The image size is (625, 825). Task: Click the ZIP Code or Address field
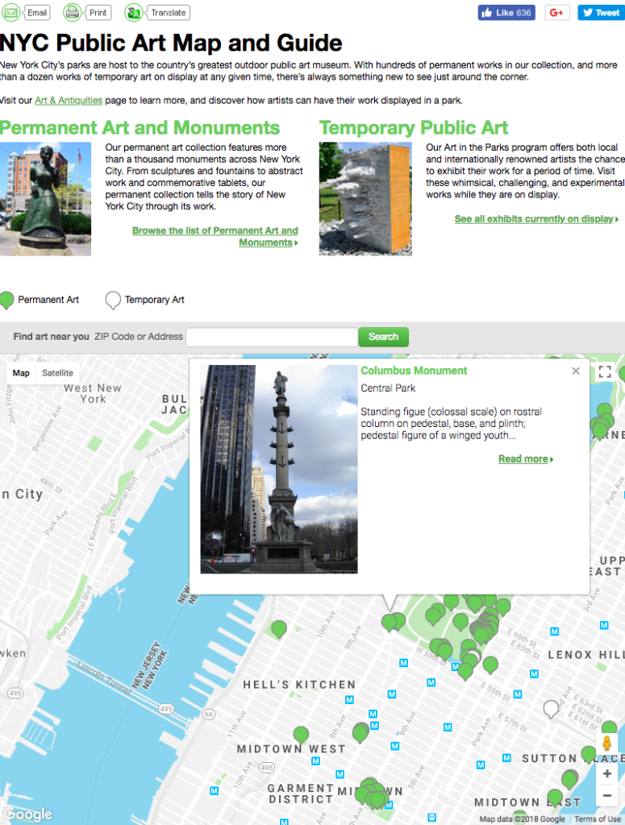(272, 337)
